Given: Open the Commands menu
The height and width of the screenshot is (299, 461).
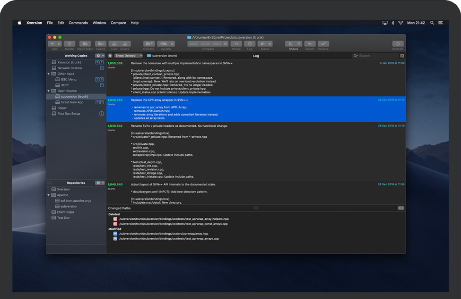Looking at the screenshot, I should click(x=78, y=23).
